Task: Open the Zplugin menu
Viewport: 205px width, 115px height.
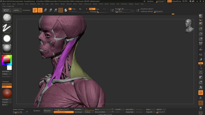Action: click(131, 4)
